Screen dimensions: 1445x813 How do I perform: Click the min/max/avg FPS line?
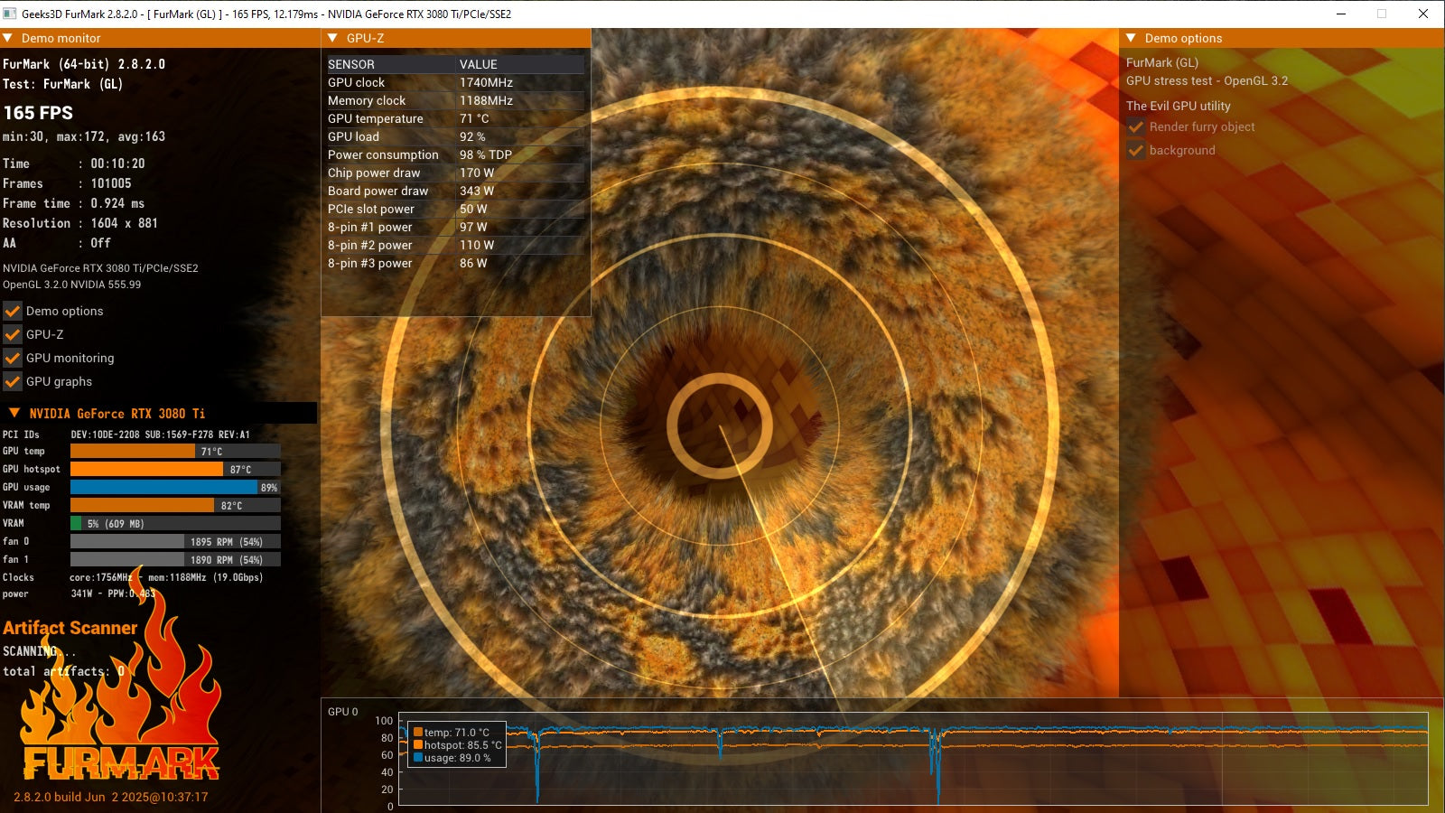(x=84, y=136)
